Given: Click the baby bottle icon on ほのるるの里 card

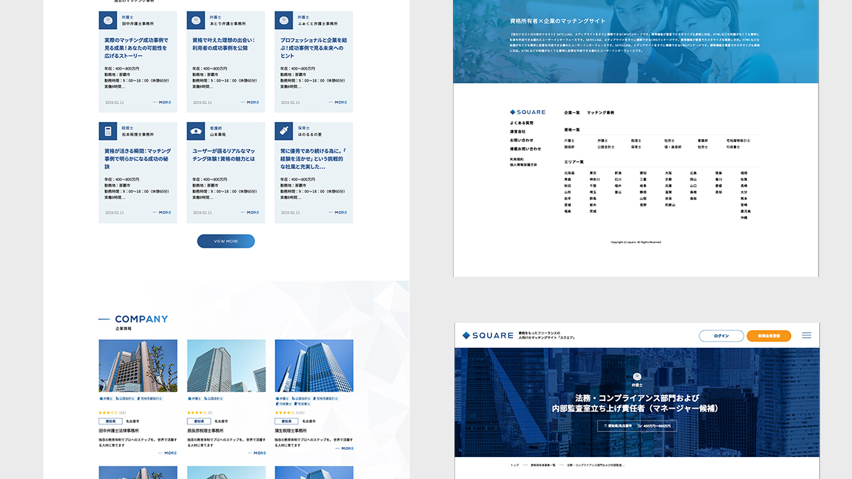Looking at the screenshot, I should point(284,131).
